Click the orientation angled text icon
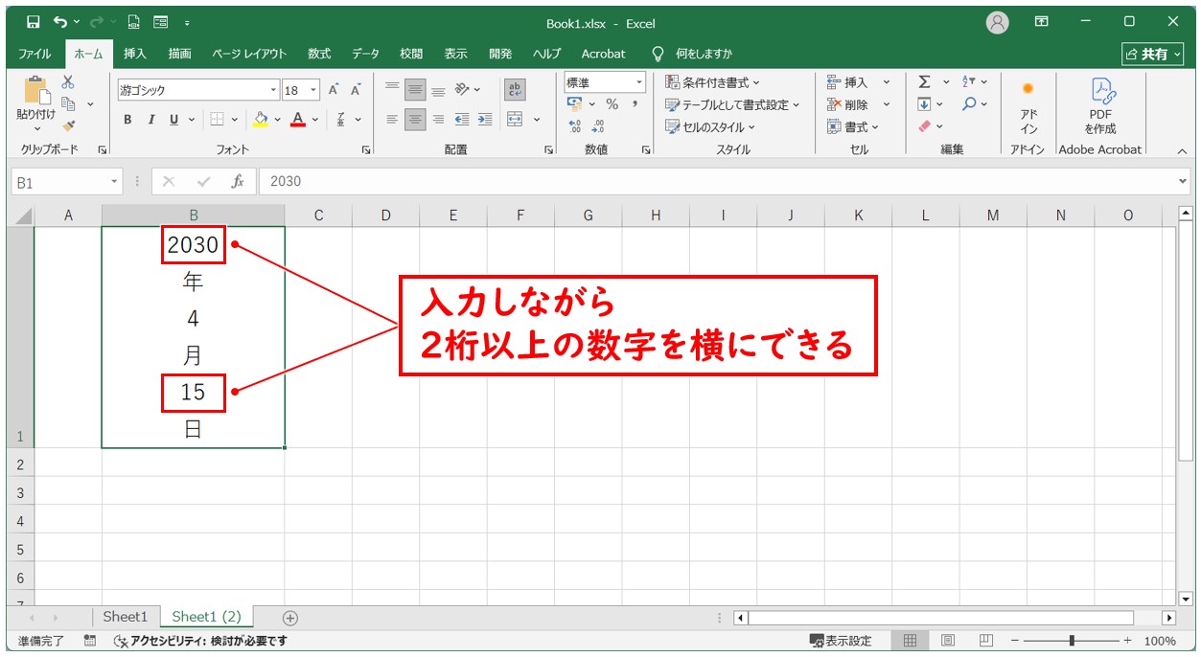1201x657 pixels. point(462,89)
